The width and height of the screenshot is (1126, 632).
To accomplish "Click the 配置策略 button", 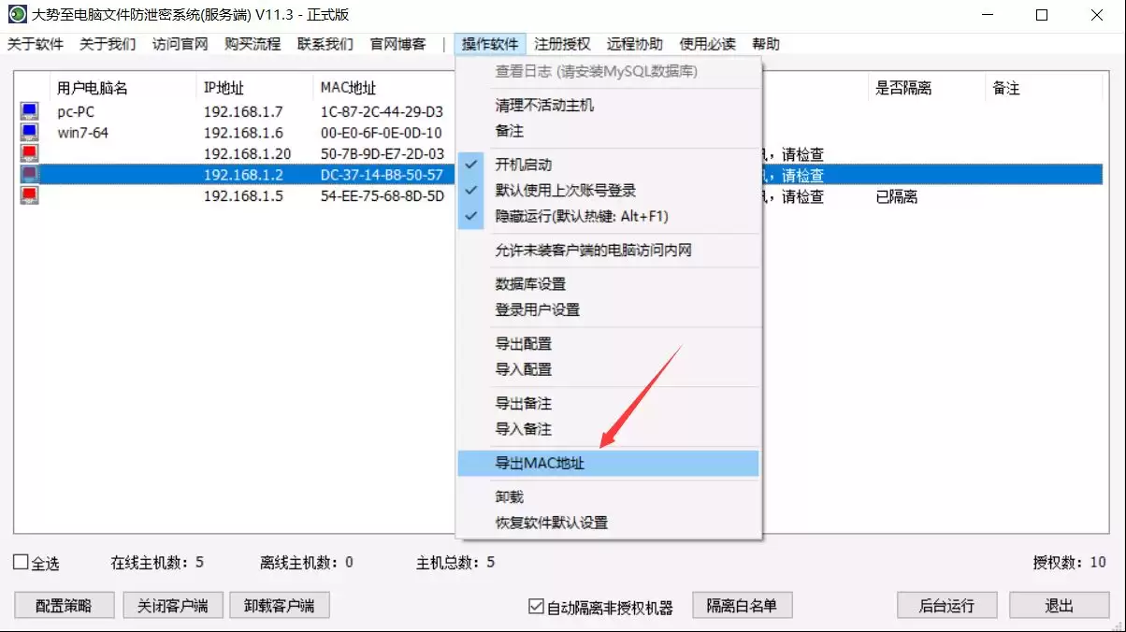I will tap(65, 605).
